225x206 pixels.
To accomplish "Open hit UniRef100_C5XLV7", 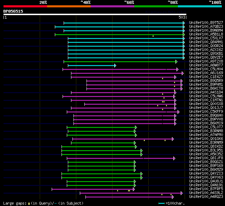I will pos(206,38).
